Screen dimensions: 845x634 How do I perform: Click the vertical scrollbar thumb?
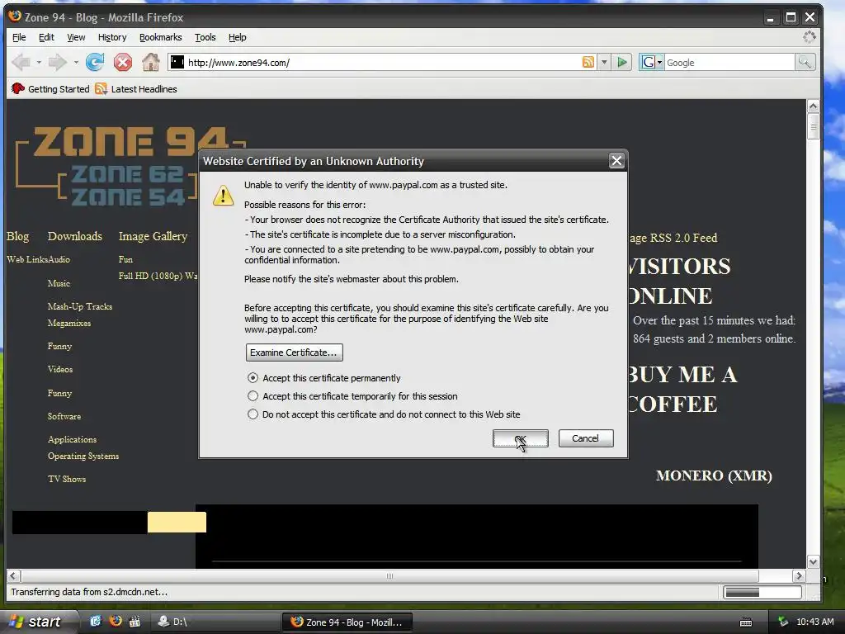pyautogui.click(x=813, y=127)
